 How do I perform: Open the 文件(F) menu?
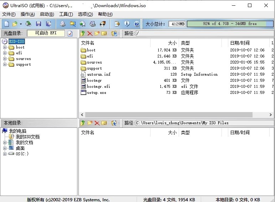9,14
